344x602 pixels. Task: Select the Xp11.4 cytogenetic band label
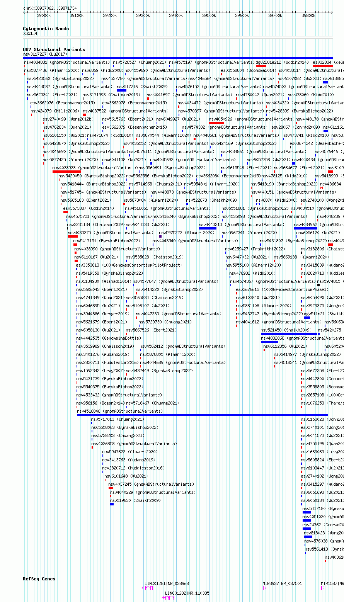30,33
